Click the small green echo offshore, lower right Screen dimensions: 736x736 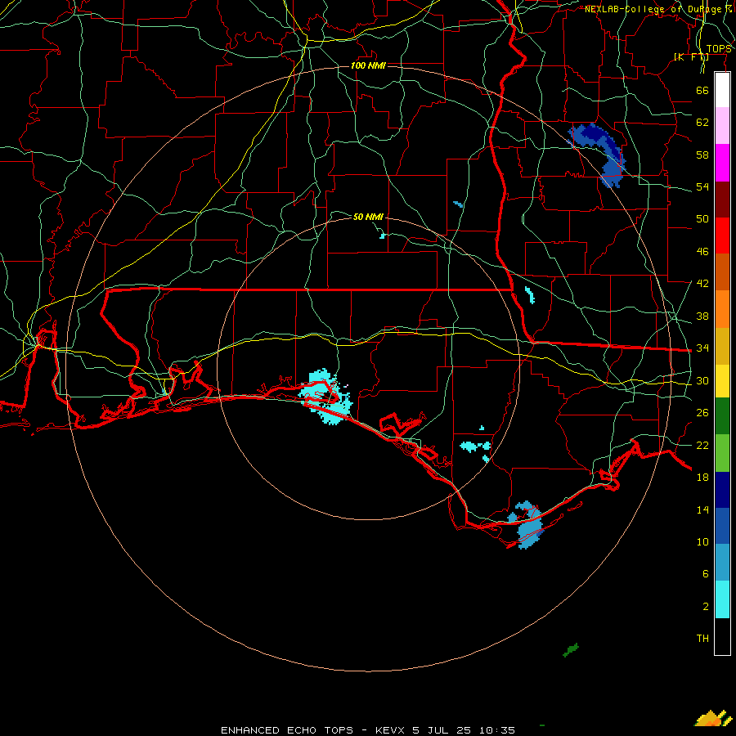pos(571,650)
